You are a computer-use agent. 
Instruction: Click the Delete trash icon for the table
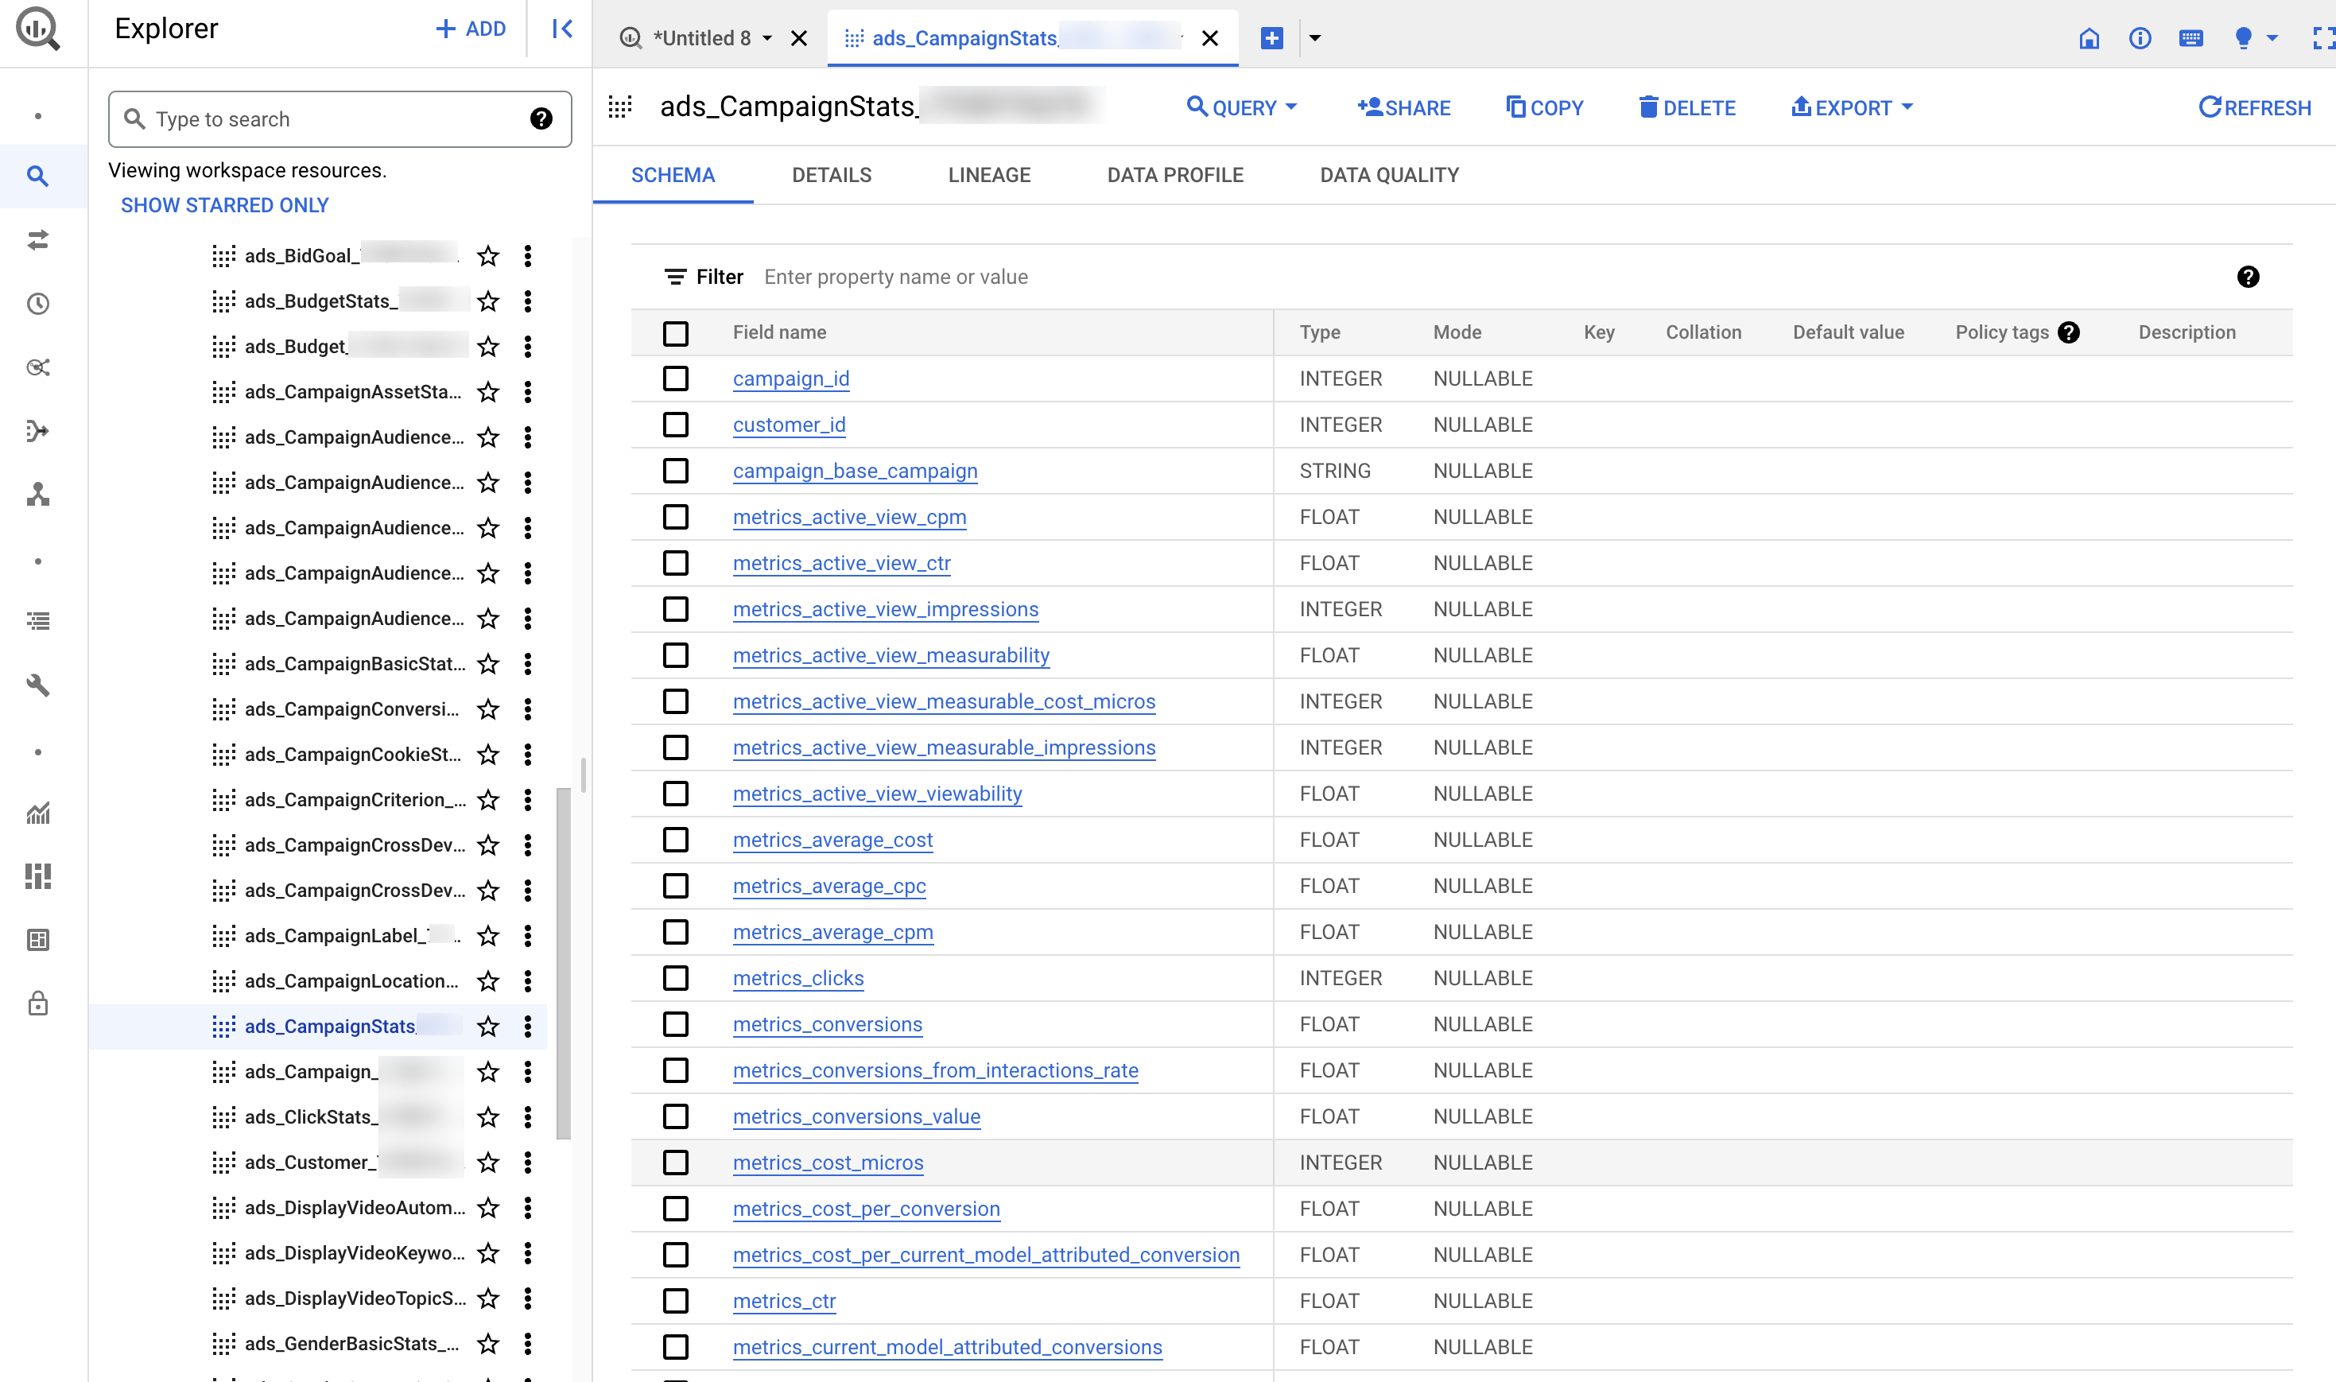coord(1687,107)
